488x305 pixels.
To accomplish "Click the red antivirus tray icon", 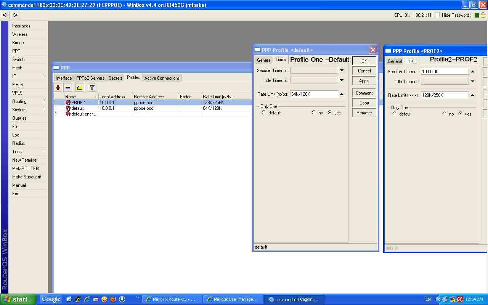I will tap(460, 299).
